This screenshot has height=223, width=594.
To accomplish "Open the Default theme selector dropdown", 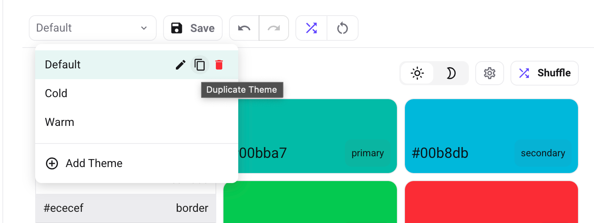I will click(x=92, y=28).
